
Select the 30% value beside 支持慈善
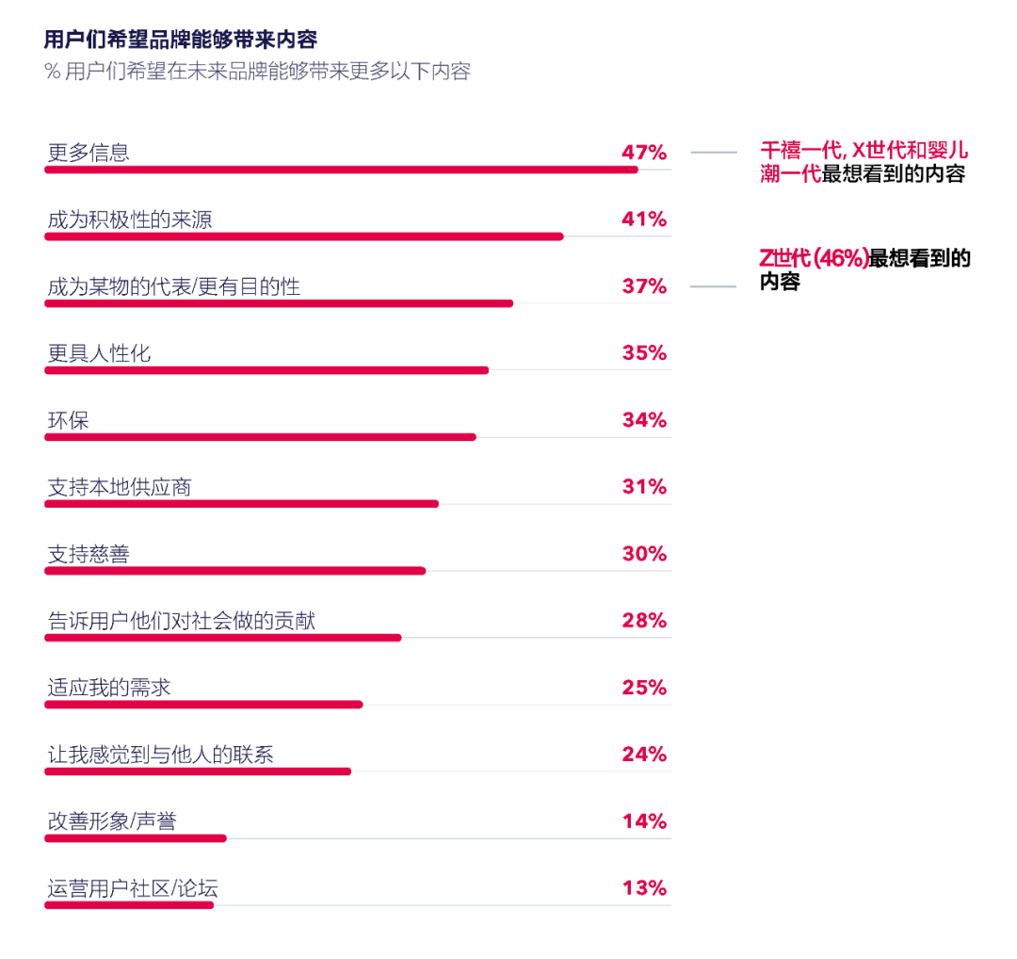pos(643,554)
